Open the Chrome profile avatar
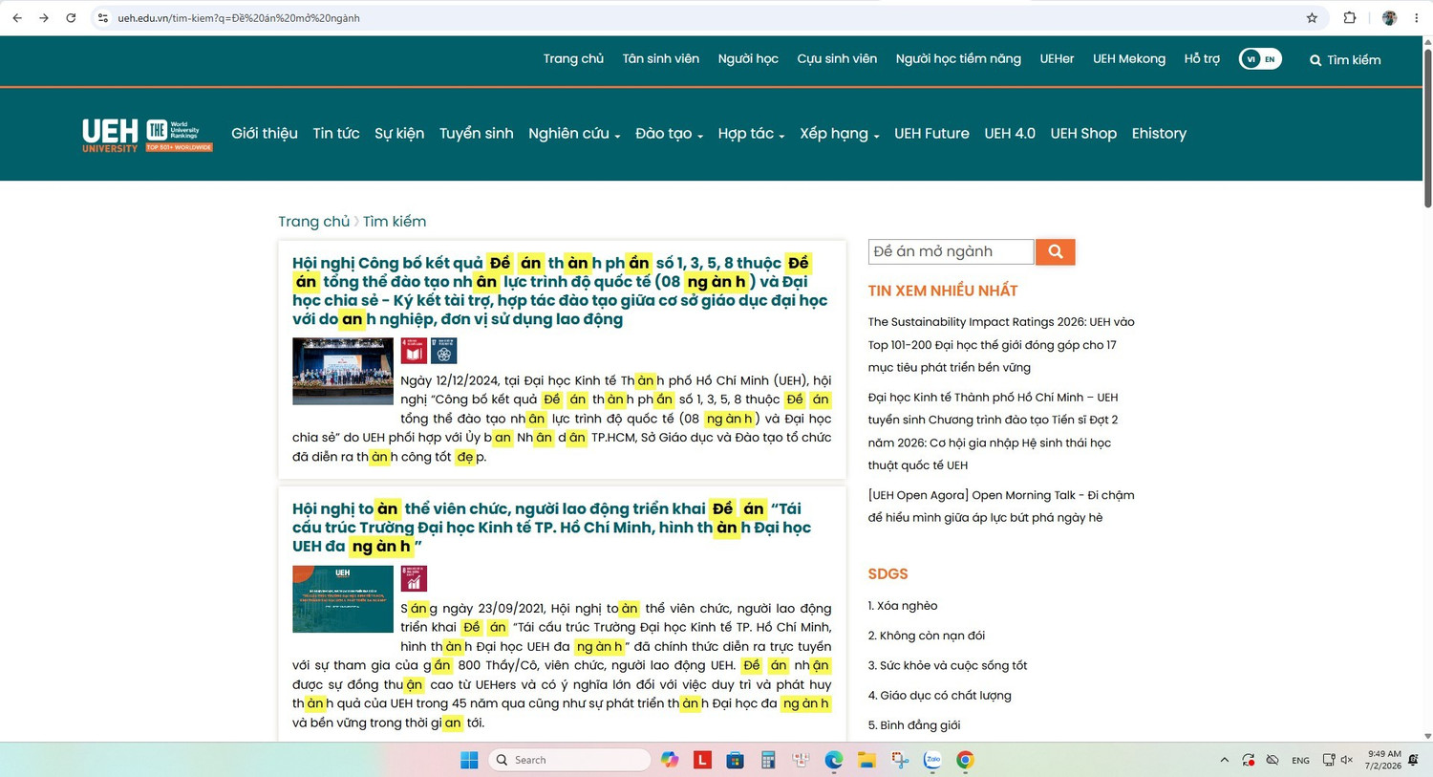The height and width of the screenshot is (777, 1433). (x=1389, y=18)
